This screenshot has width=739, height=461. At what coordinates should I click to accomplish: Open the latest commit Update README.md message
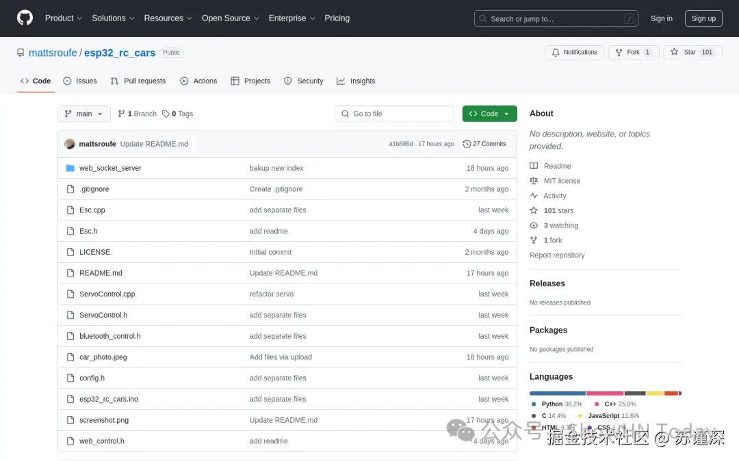154,144
